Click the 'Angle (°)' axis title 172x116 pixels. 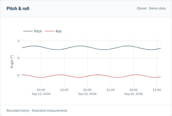12,62
